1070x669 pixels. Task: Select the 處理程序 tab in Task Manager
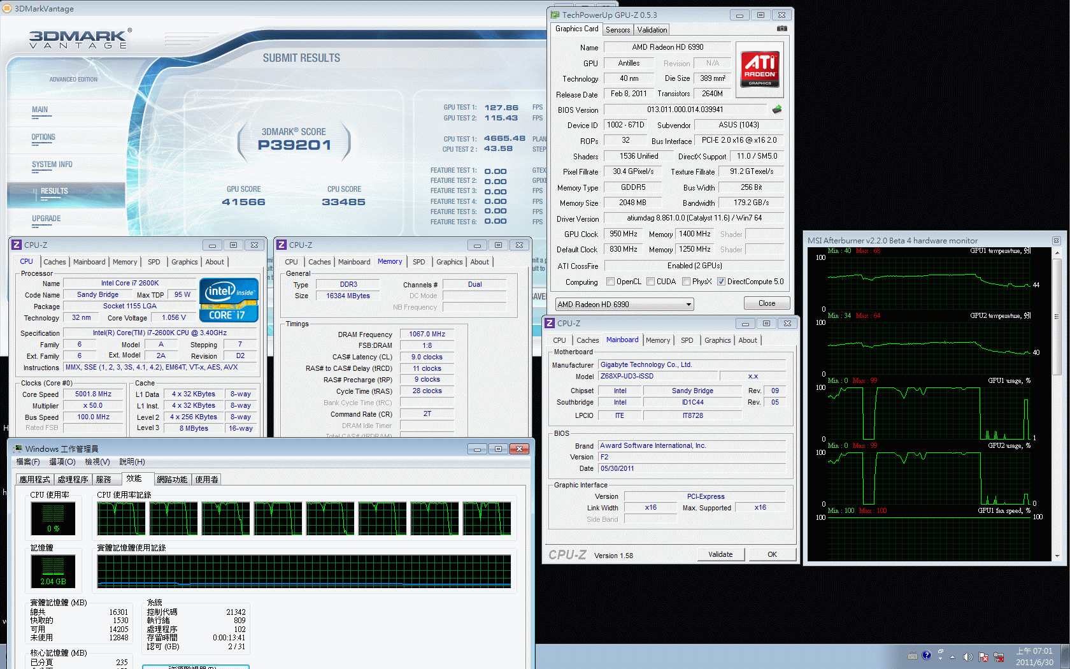coord(73,479)
